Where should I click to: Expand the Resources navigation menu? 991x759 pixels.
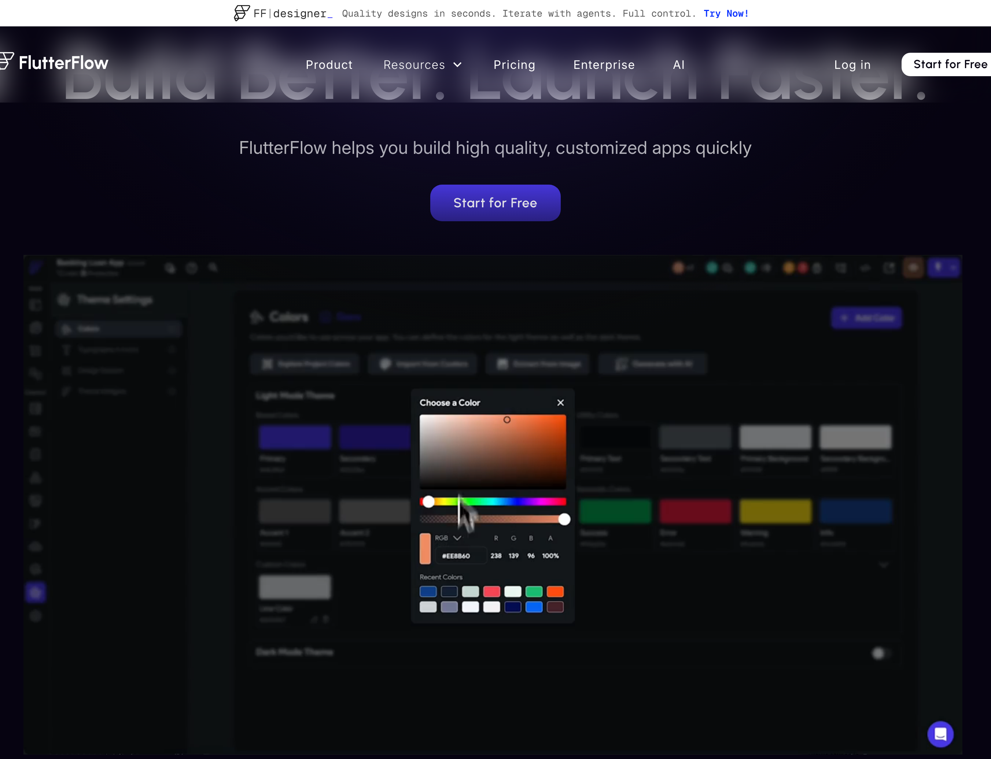pyautogui.click(x=422, y=64)
